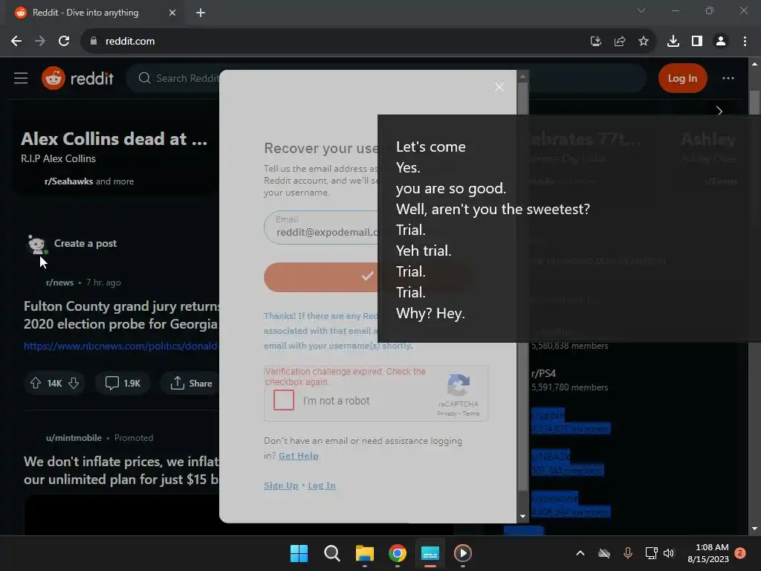Screen dimensions: 761x571
Task: Open the Fulton County grand jury post title
Action: (x=121, y=315)
